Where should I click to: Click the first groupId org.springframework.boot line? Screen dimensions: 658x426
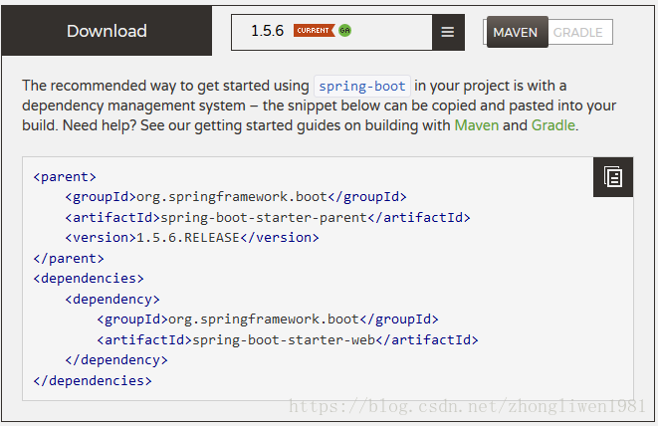point(236,197)
